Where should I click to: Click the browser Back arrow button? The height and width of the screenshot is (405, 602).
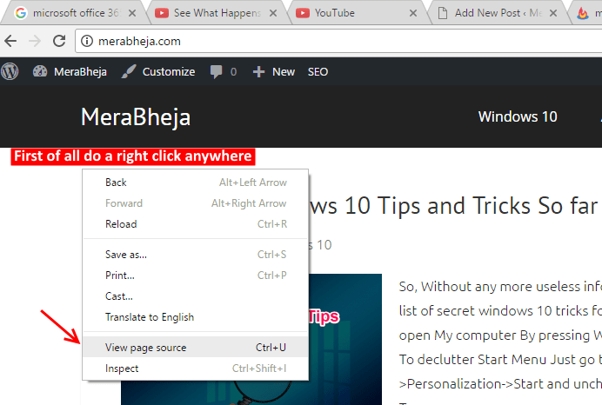coord(10,41)
